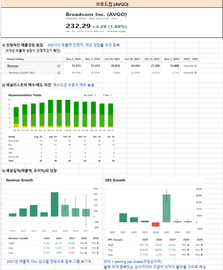
Task: Click the 20.96% revenue growth value
Action: (136, 73)
